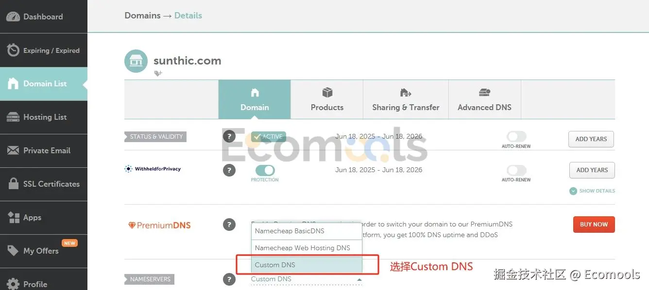Click the NAMESERVERS label
649x290 pixels.
150,279
